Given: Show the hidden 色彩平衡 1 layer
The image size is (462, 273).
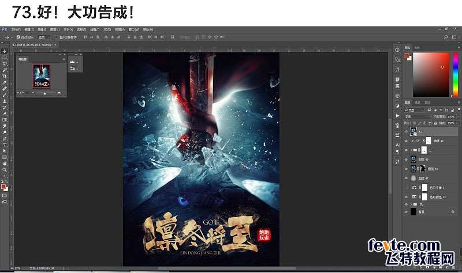Looking at the screenshot, I should click(x=406, y=188).
